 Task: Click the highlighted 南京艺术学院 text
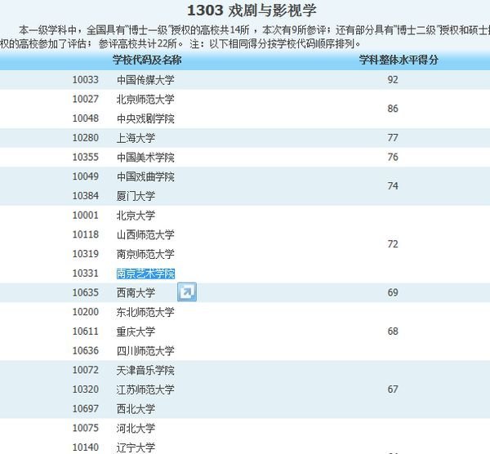click(x=145, y=274)
